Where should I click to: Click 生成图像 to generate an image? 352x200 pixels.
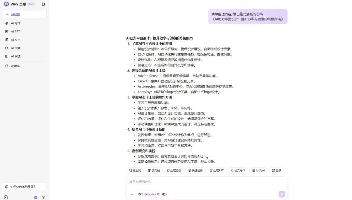click(174, 170)
